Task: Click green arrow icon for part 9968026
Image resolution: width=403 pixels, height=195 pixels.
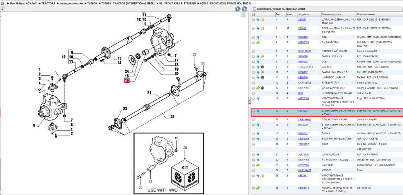Action: 262,56
